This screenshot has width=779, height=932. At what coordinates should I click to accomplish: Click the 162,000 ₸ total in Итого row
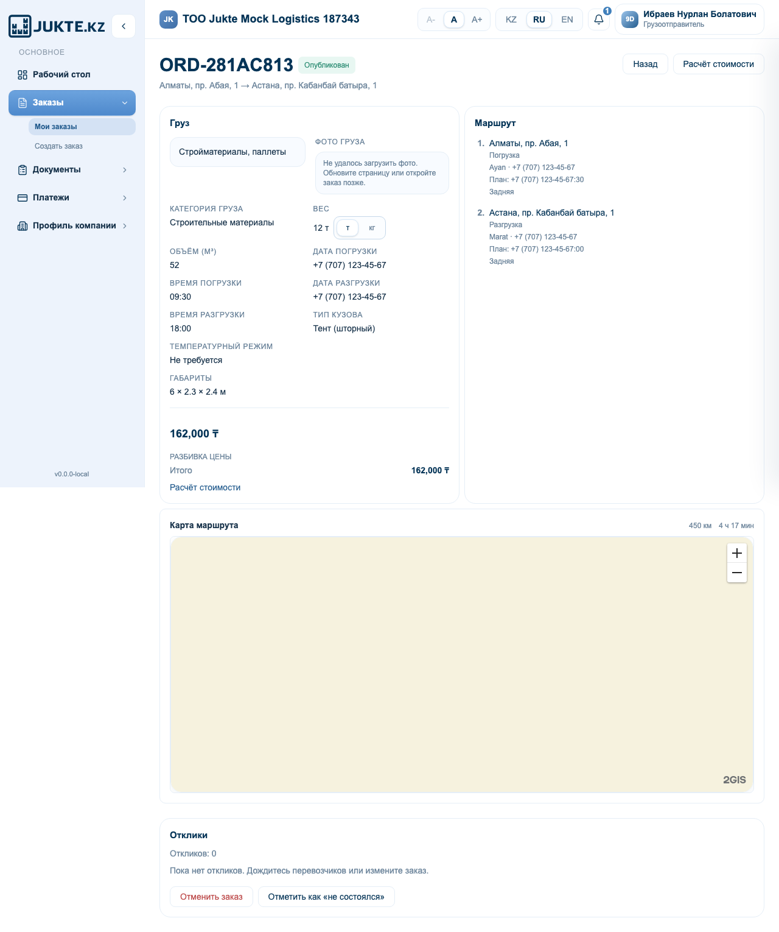(x=430, y=470)
